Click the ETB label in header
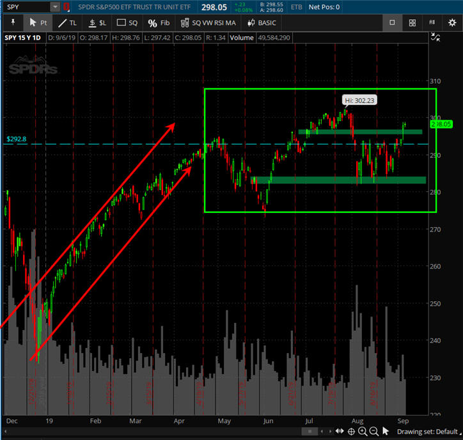This screenshot has height=440, width=463. (297, 7)
